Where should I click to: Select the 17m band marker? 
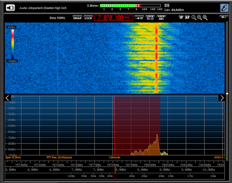pyautogui.click(x=190, y=176)
